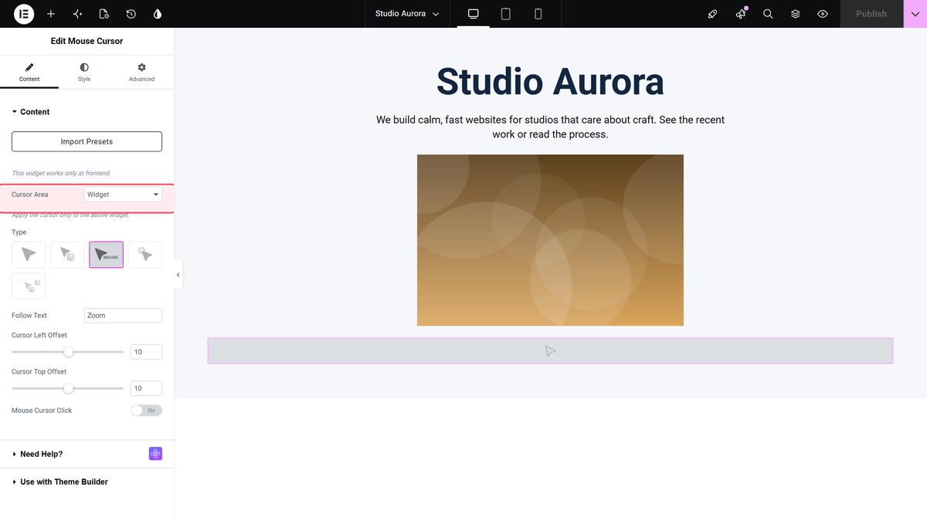Select the MOUSE text cursor type

click(x=106, y=255)
